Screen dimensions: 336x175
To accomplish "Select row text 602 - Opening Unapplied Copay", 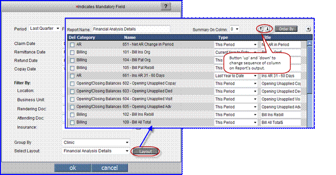I will click(x=149, y=83).
